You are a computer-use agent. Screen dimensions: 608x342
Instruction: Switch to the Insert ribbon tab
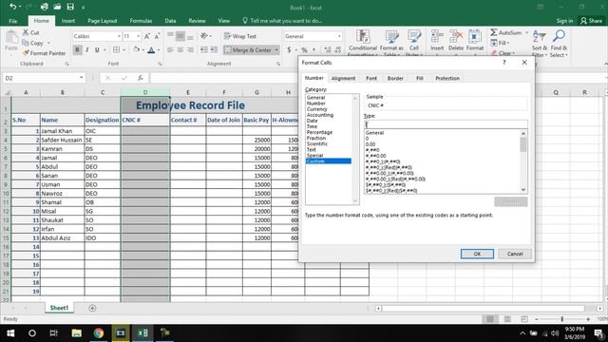68,21
